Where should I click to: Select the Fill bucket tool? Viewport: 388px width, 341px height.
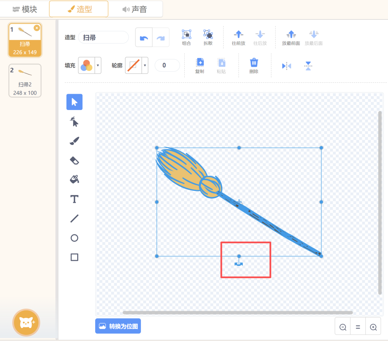click(74, 179)
